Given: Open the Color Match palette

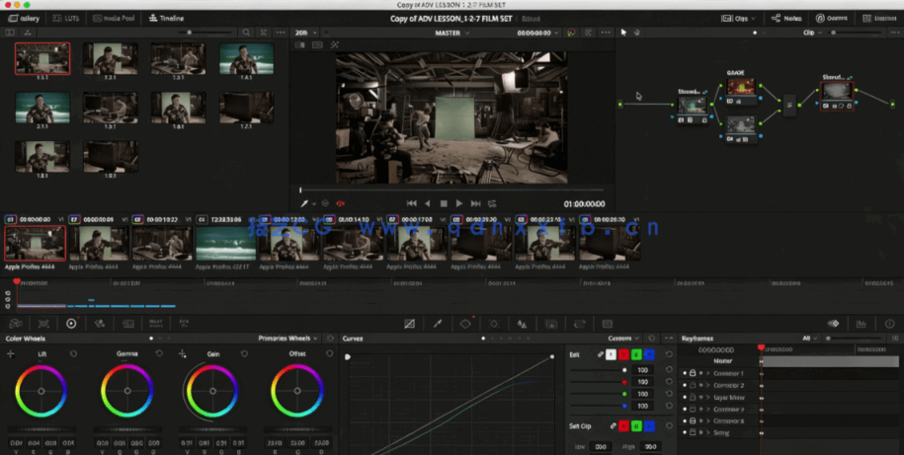Looking at the screenshot, I should (43, 324).
